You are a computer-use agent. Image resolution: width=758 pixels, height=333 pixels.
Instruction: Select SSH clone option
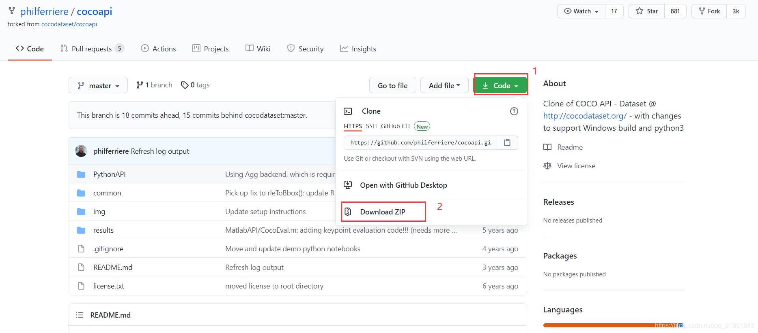pyautogui.click(x=371, y=126)
